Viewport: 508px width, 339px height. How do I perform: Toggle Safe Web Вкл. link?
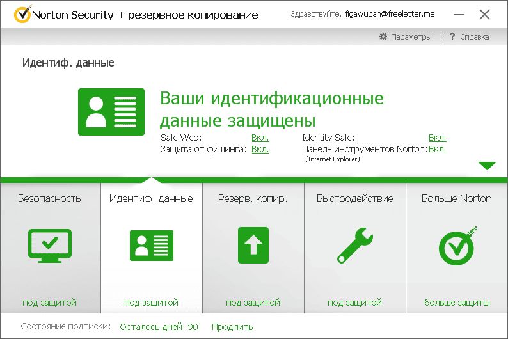(x=260, y=138)
